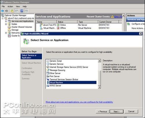145x118 pixels.
Task: Click the Cancel button
Action: pos(131,111)
